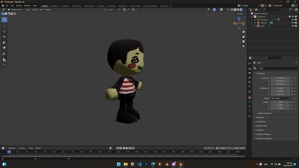This screenshot has height=168, width=299.
Task: Open the Object Data (light) properties tab
Action: [x=250, y=111]
